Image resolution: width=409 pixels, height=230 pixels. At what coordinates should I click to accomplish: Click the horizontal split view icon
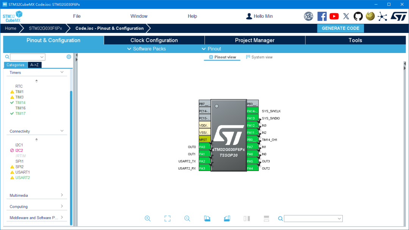point(266,219)
